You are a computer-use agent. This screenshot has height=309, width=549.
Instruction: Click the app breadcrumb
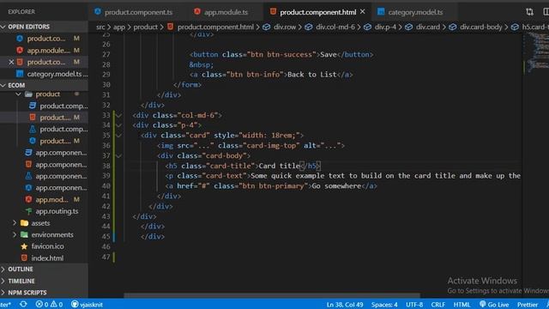119,27
